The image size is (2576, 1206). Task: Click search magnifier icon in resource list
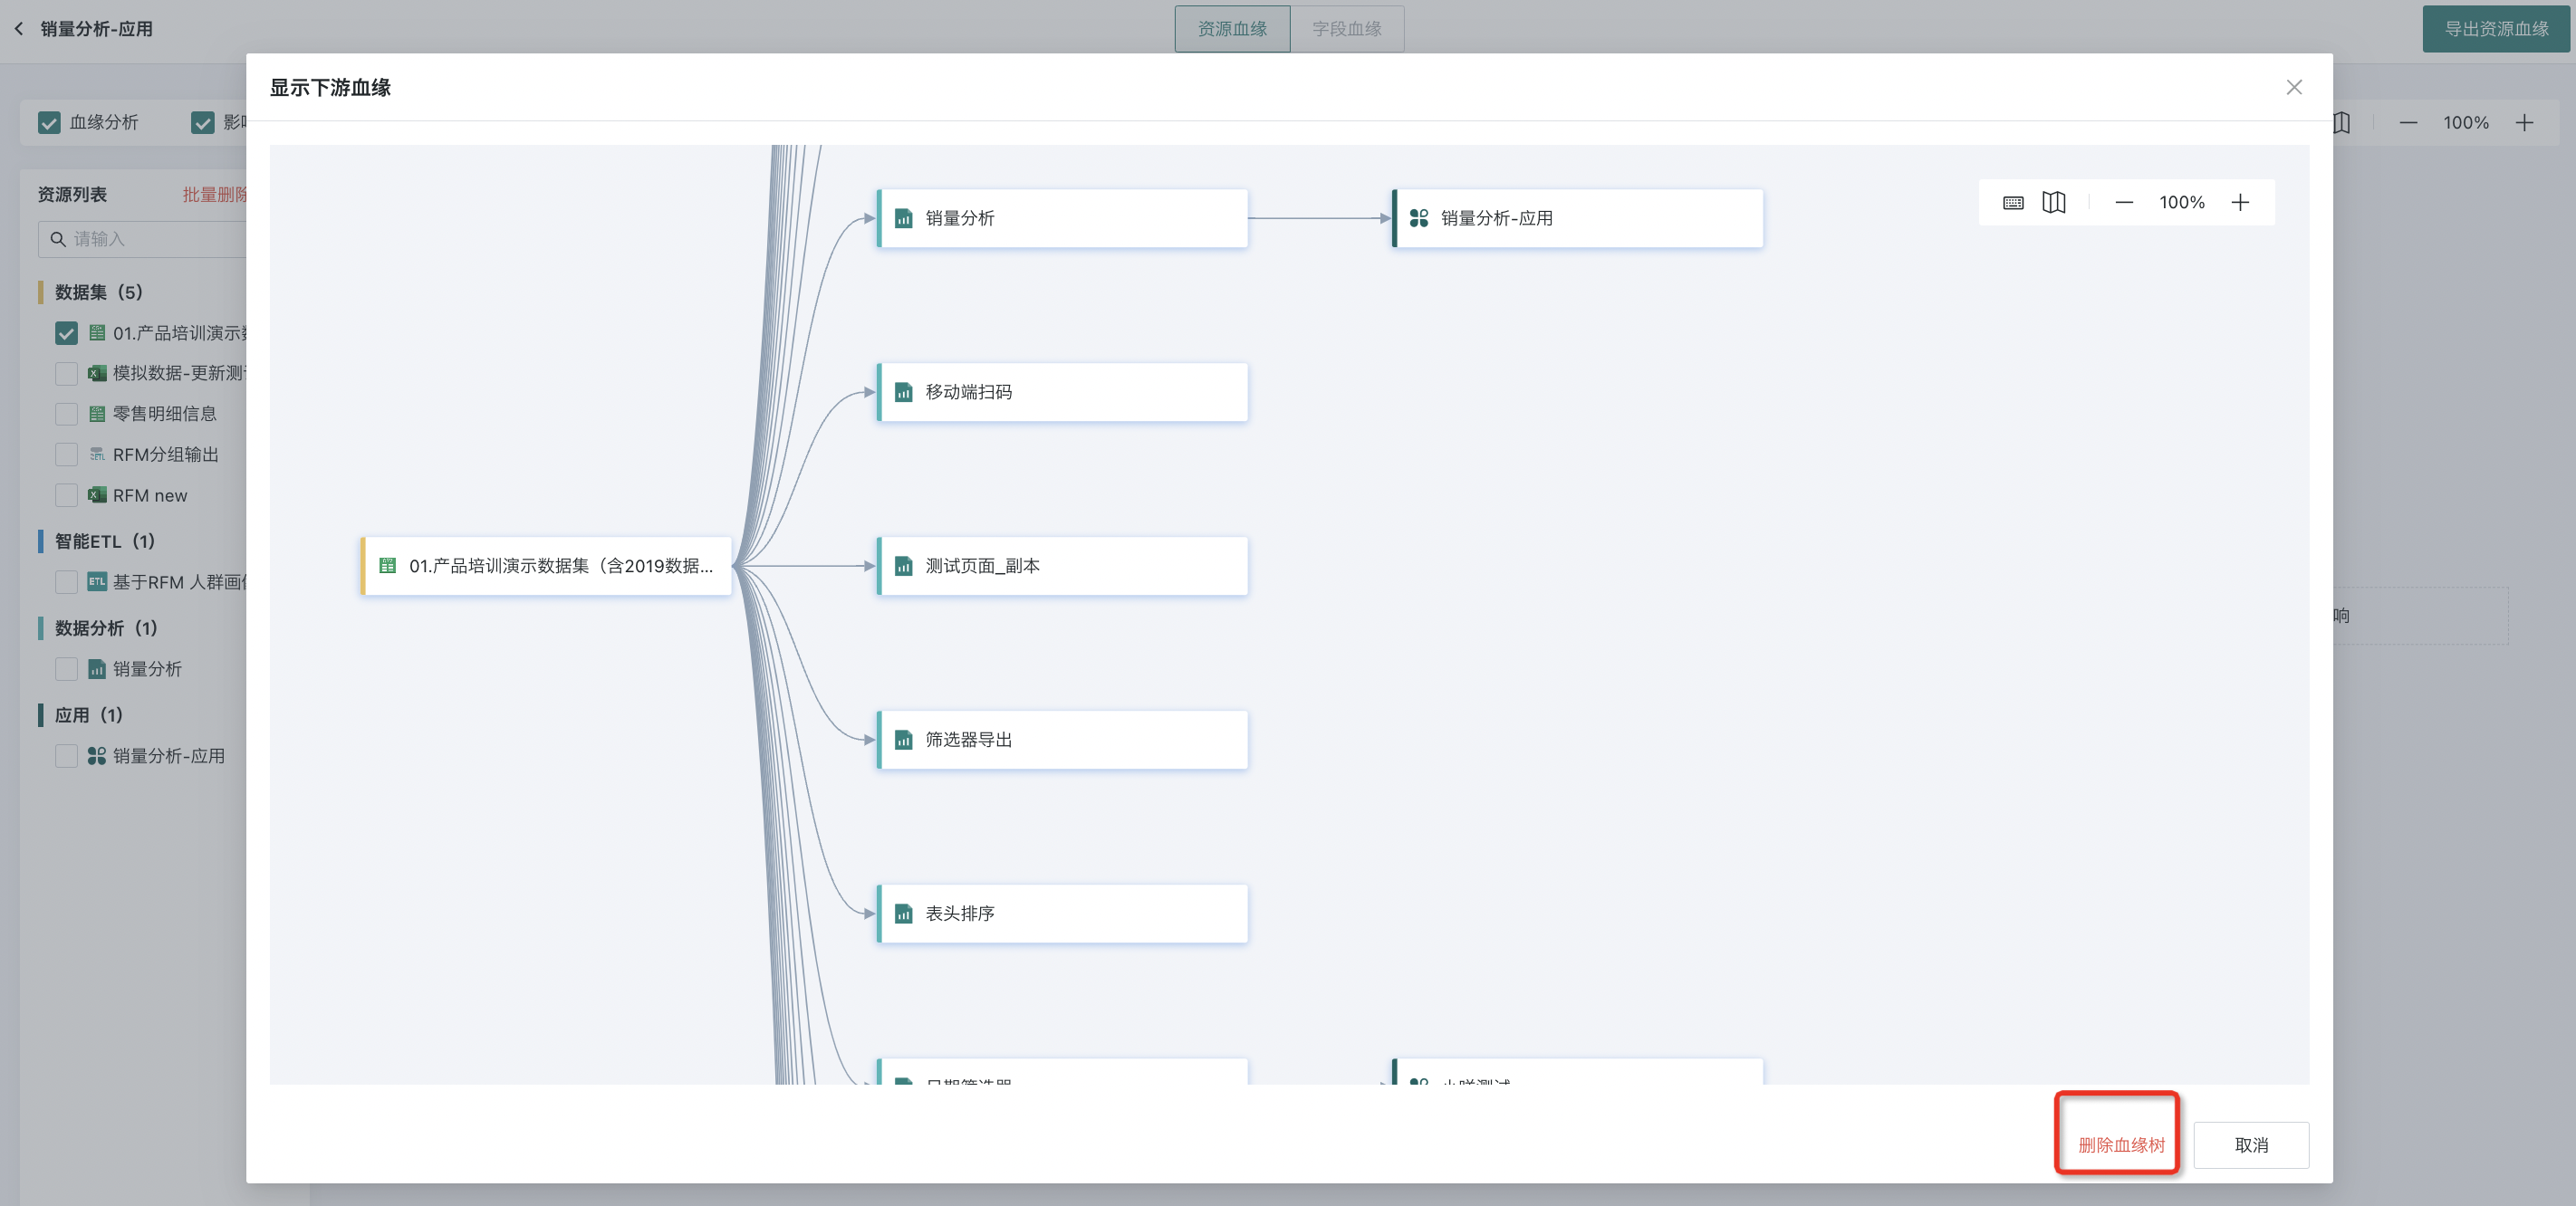[x=58, y=239]
